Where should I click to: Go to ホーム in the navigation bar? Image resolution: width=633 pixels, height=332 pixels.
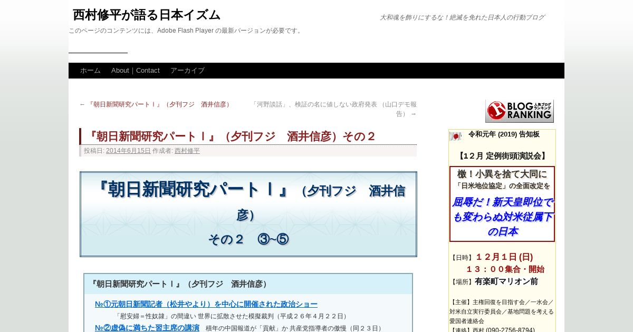pos(90,71)
